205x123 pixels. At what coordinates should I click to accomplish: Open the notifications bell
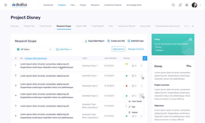[180, 5]
